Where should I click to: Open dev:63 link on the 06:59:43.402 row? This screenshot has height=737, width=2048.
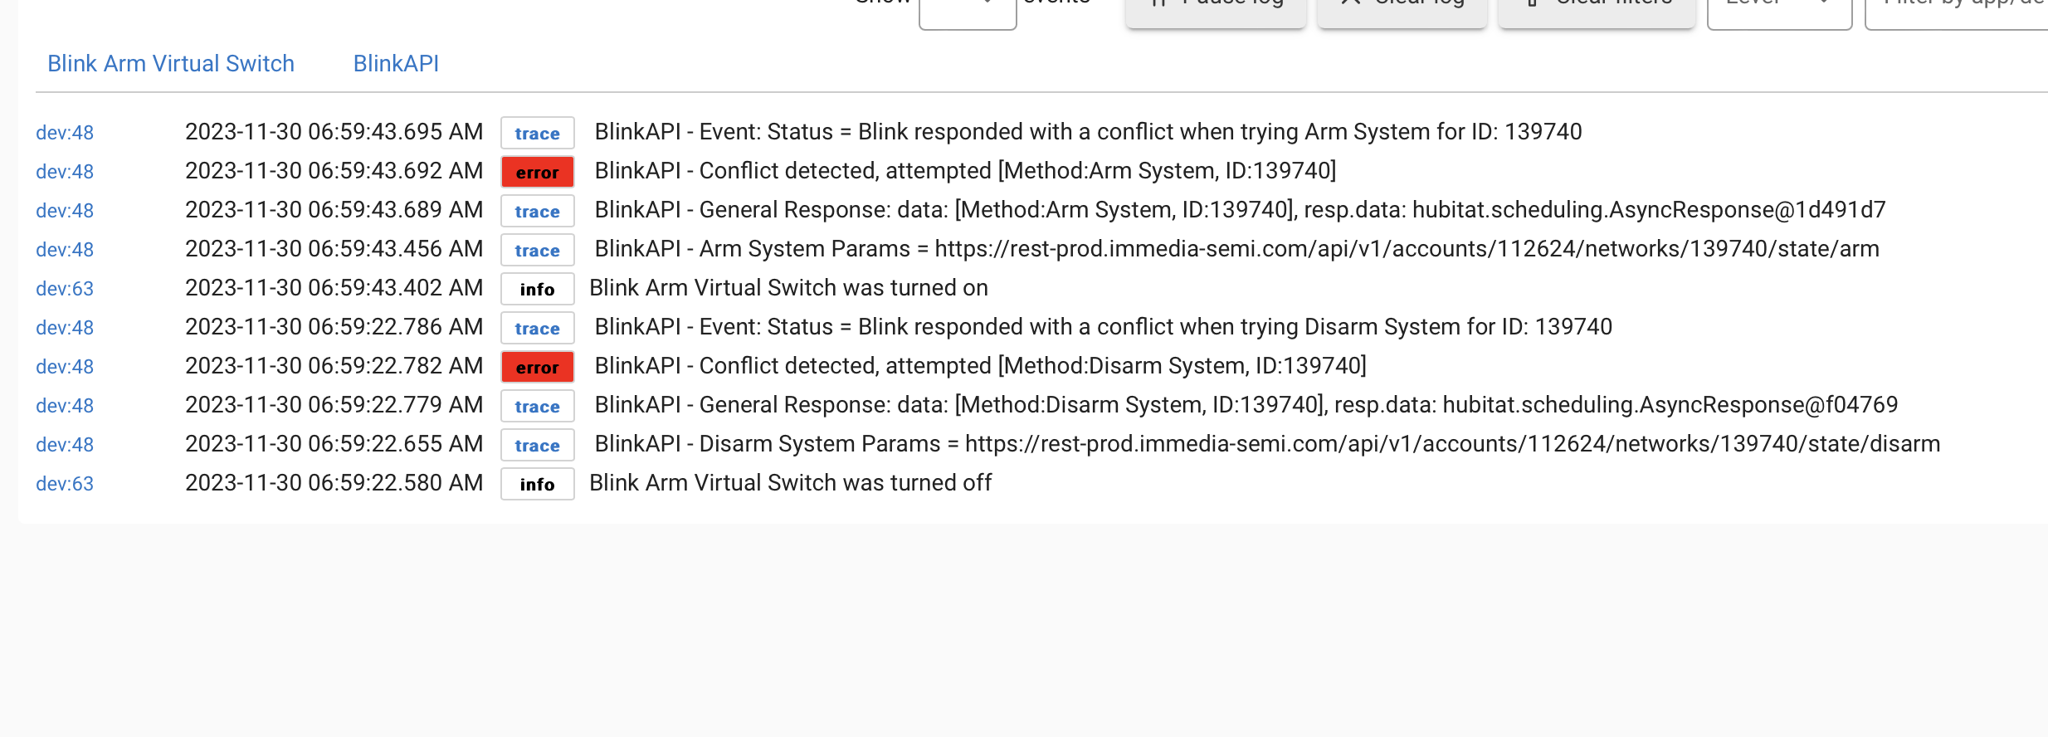[x=65, y=289]
